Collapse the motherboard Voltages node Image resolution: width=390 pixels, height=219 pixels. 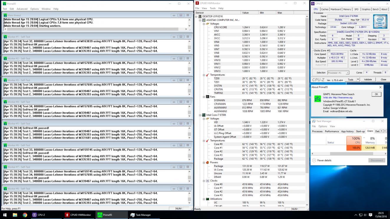click(204, 24)
